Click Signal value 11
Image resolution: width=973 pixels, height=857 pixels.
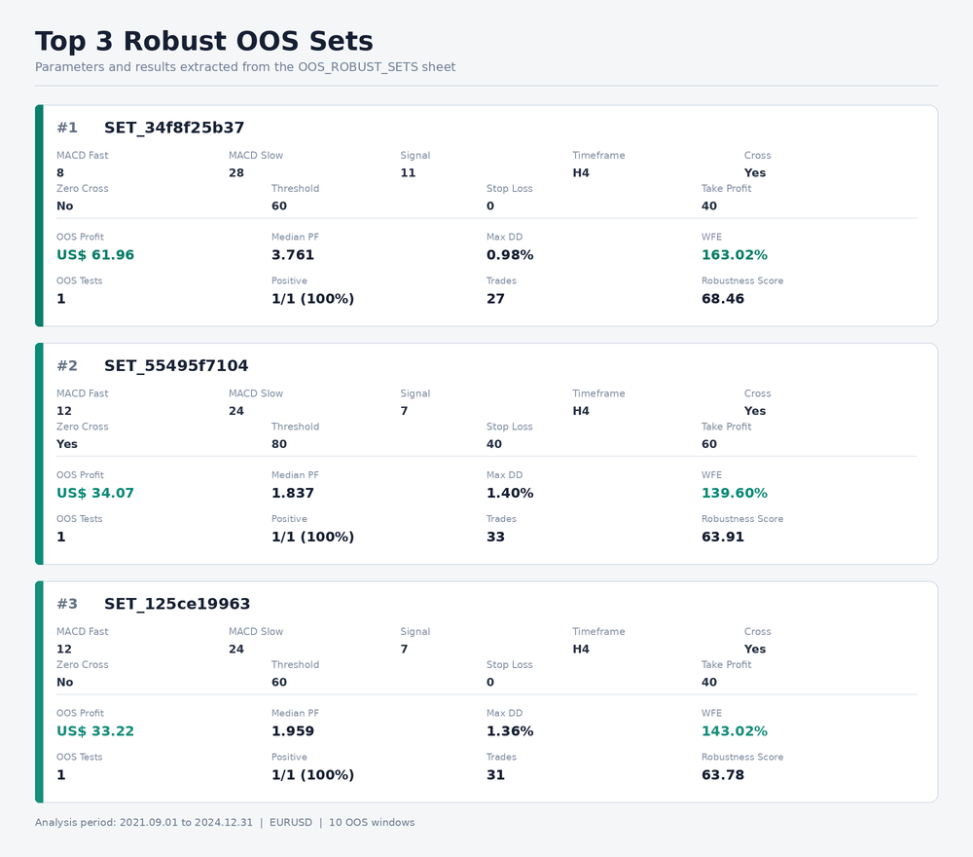409,173
